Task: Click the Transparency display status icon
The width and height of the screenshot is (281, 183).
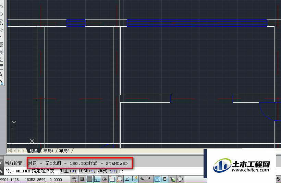Action: (x=157, y=179)
